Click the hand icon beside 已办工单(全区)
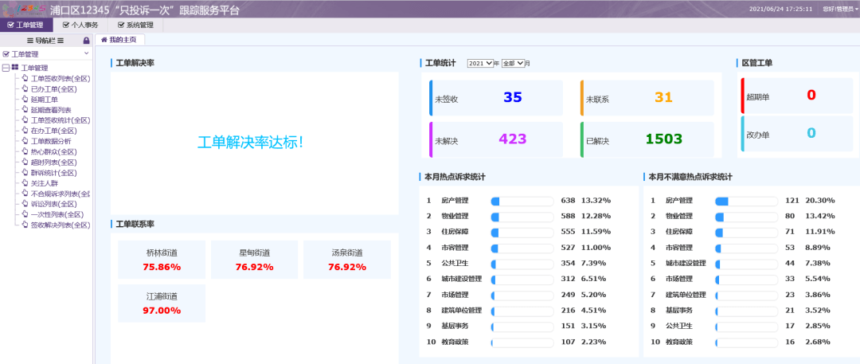Viewport: 860px width, 364px height. coord(25,88)
